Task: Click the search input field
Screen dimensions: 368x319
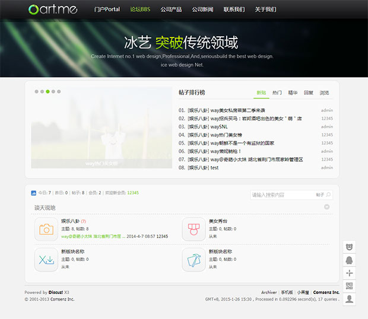Action: pyautogui.click(x=280, y=194)
